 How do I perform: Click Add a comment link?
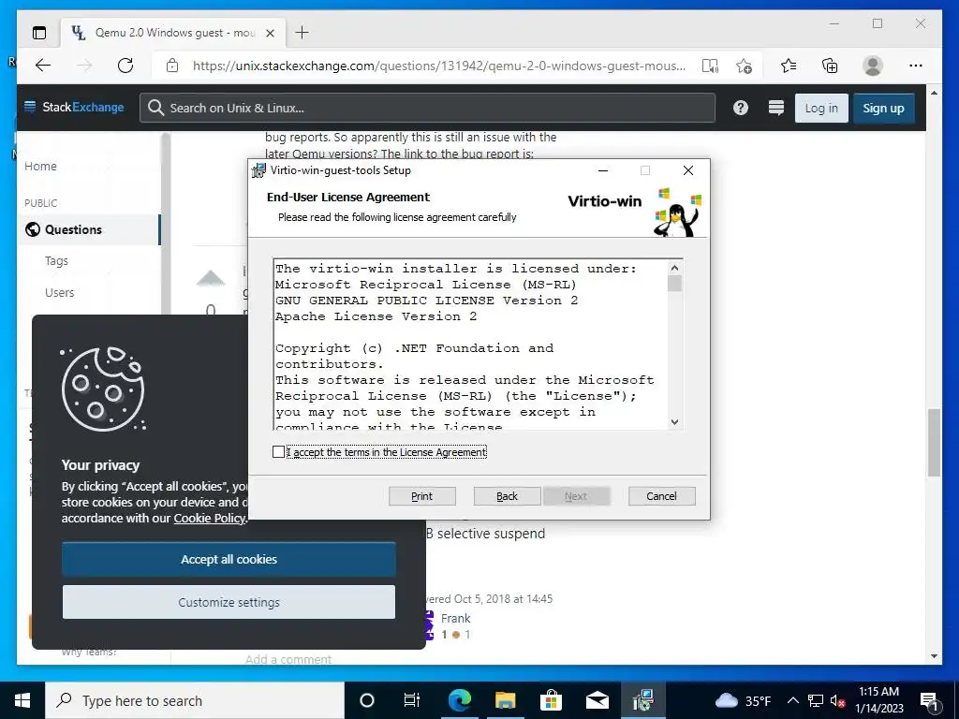(x=288, y=659)
